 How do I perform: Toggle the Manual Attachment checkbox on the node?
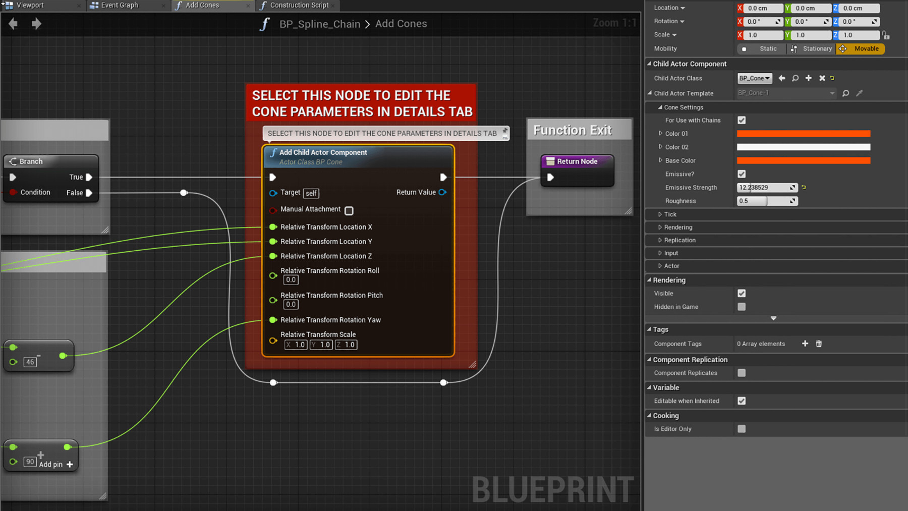349,210
